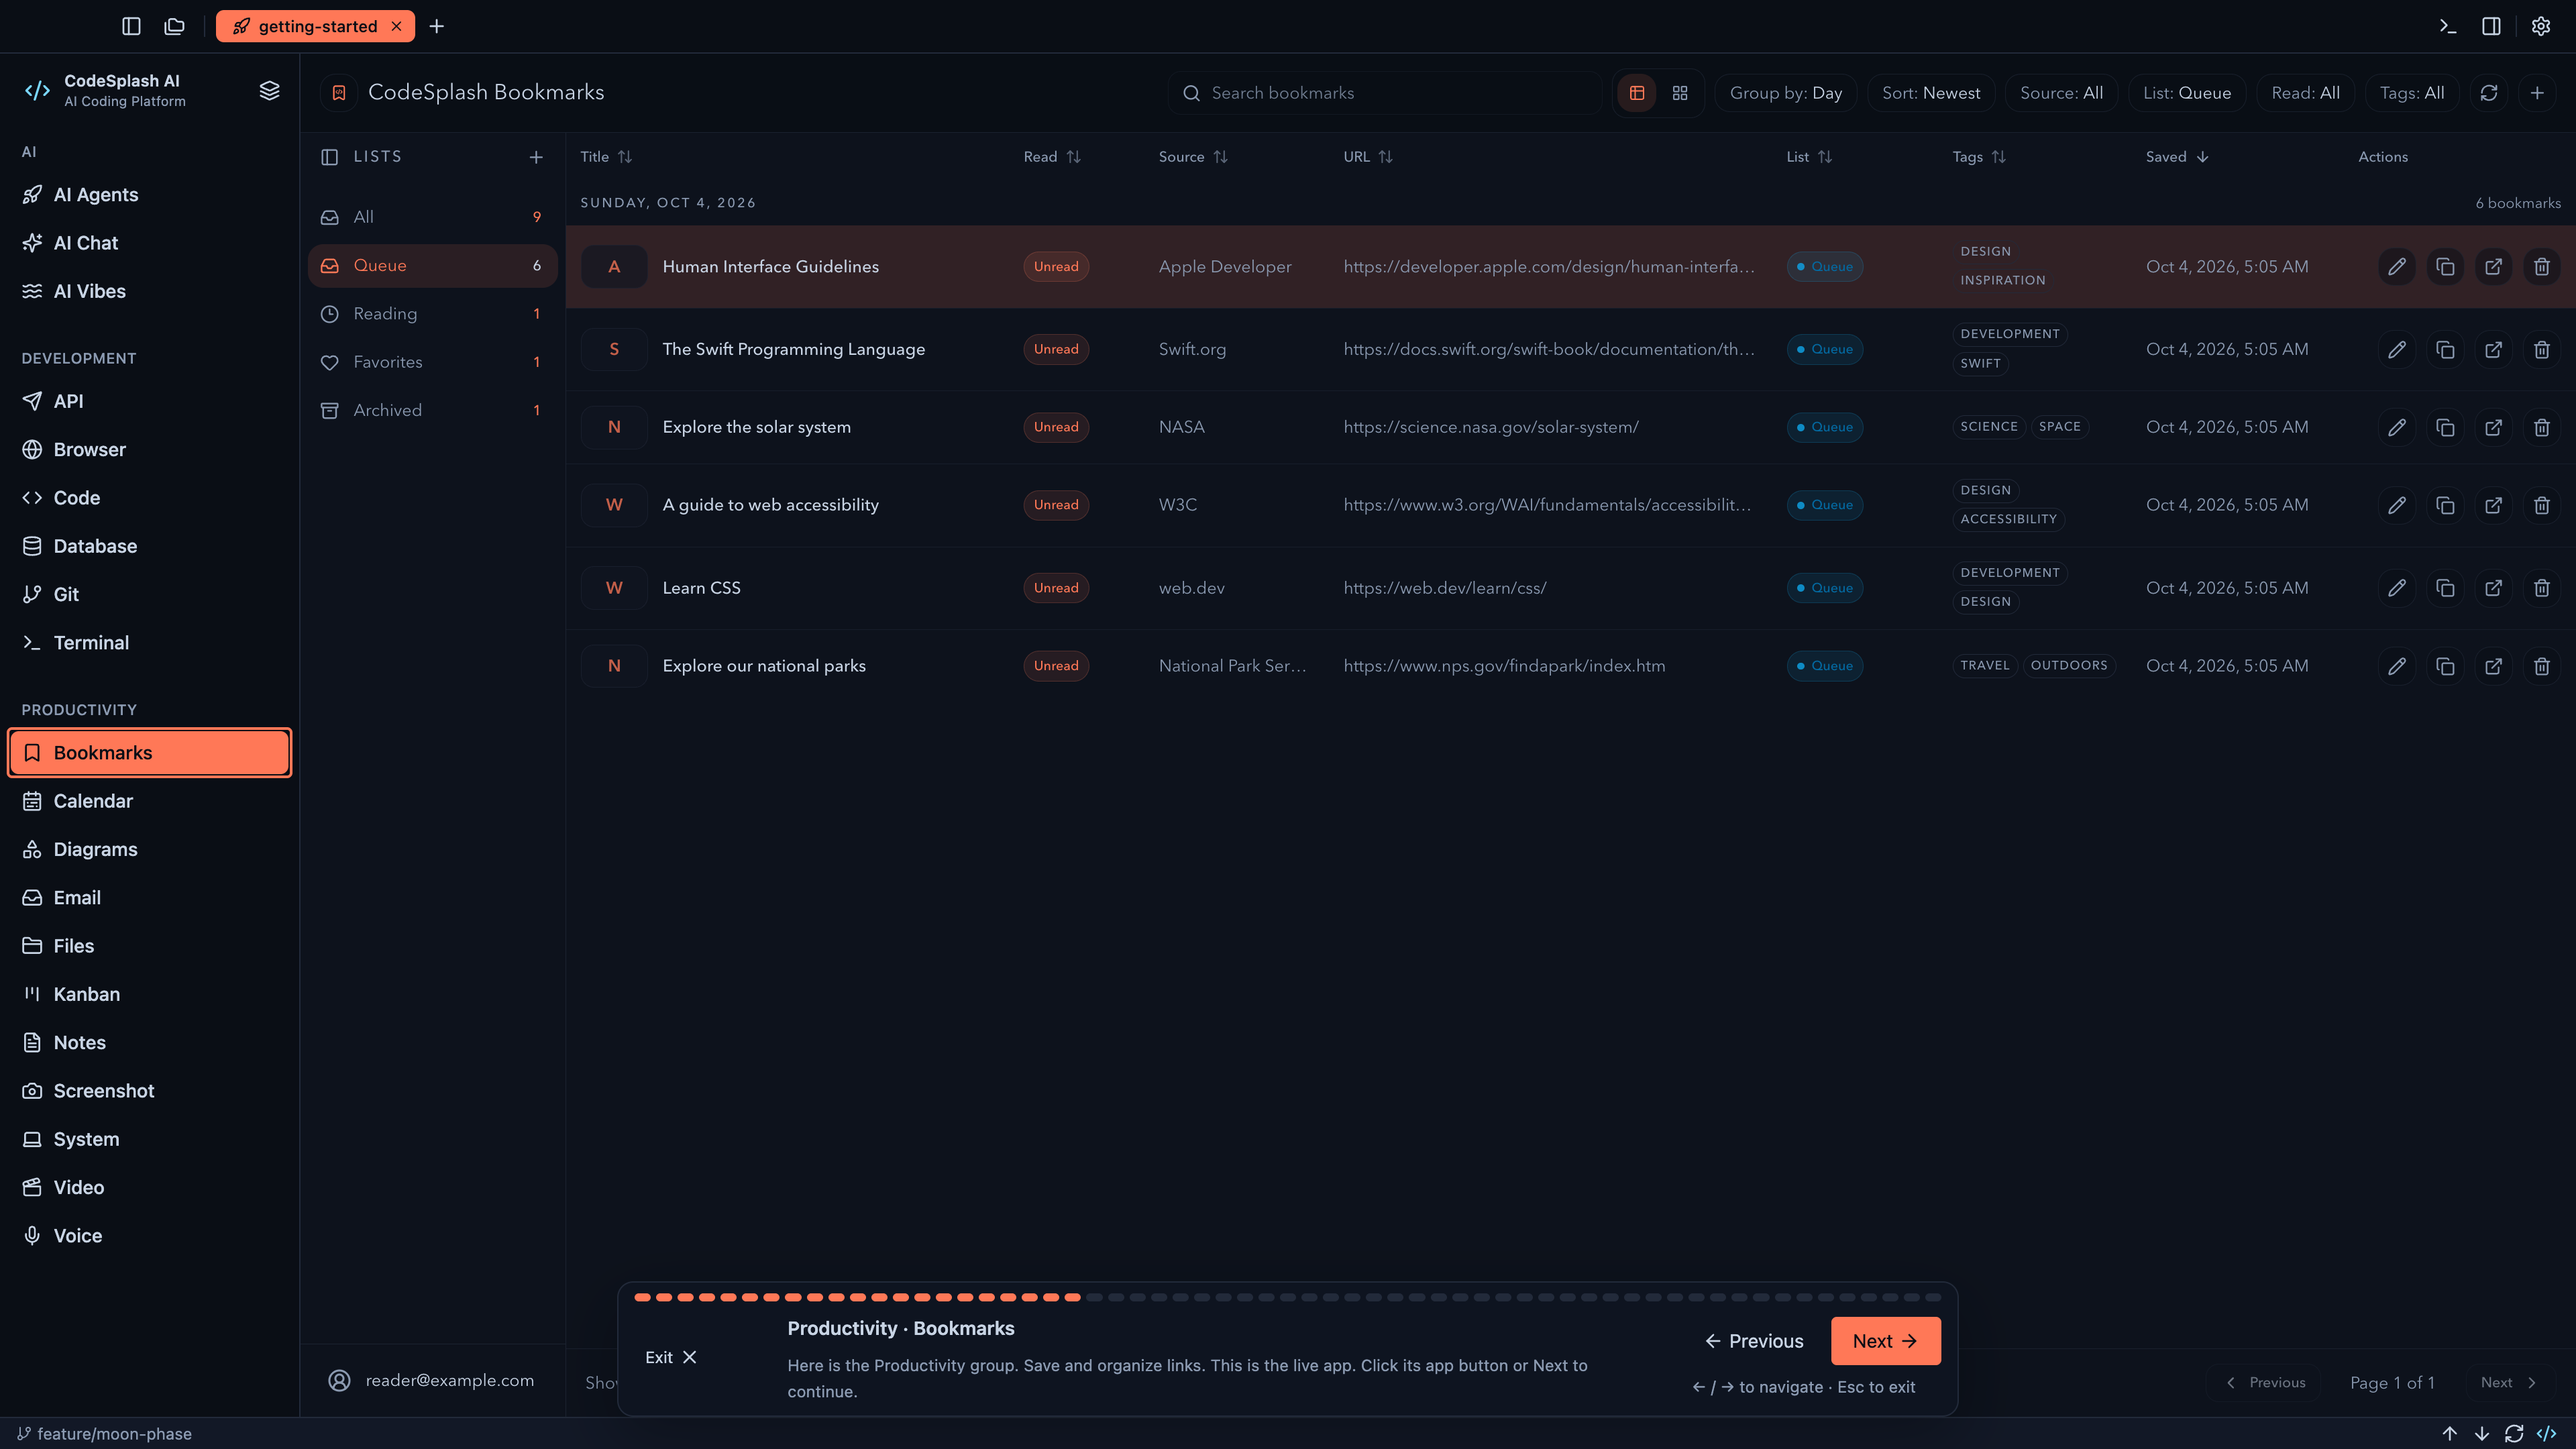The width and height of the screenshot is (2576, 1449).
Task: Toggle Unread status on Learn CSS
Action: [1056, 588]
